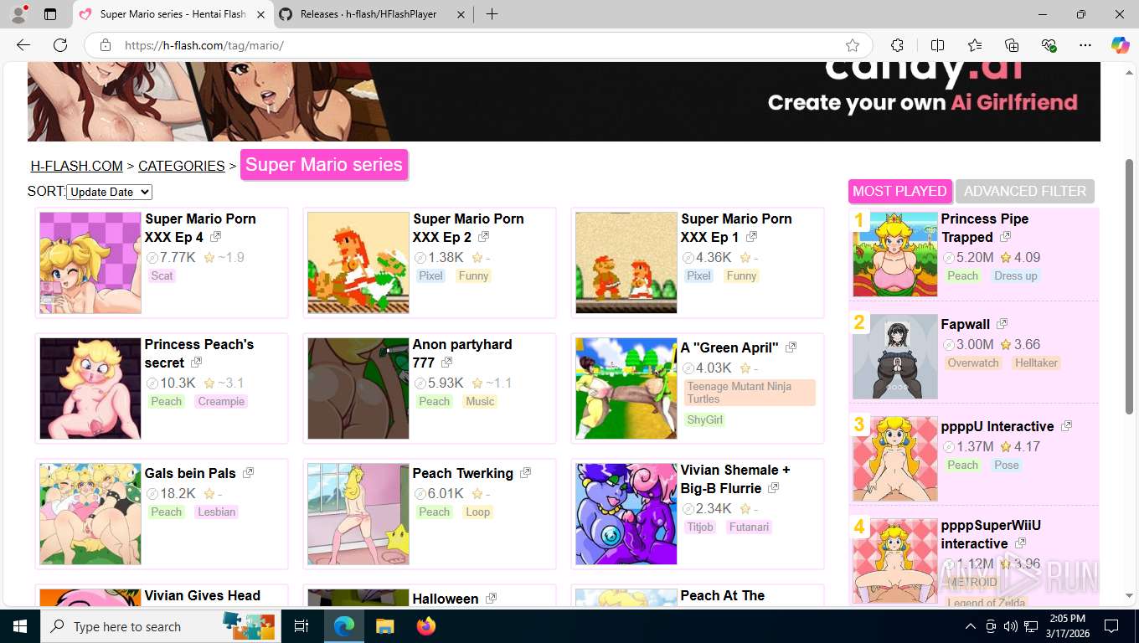
Task: Close the Super Mario series browser tab
Action: coord(260,14)
